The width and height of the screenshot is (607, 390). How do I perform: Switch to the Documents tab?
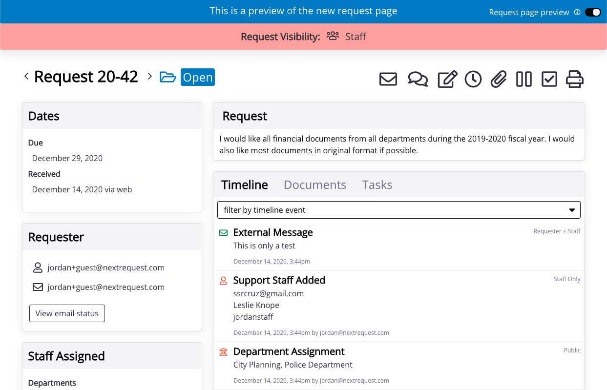[x=315, y=185]
